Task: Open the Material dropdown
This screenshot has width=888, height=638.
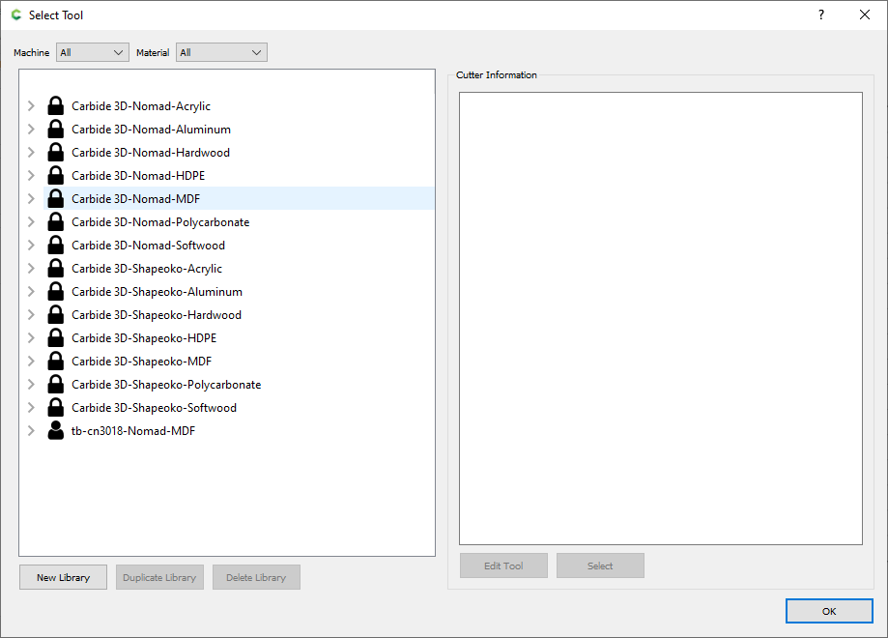Action: click(221, 52)
